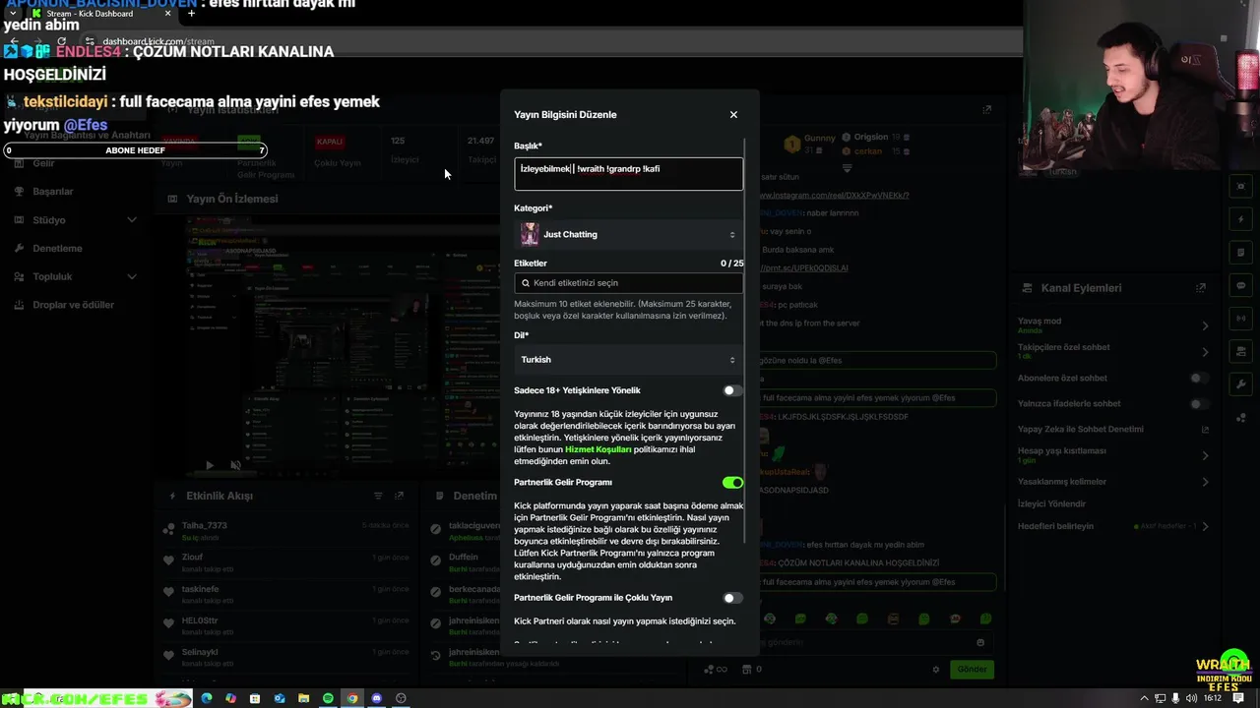Pop out the Kanal Eylemleri panel

(1200, 288)
